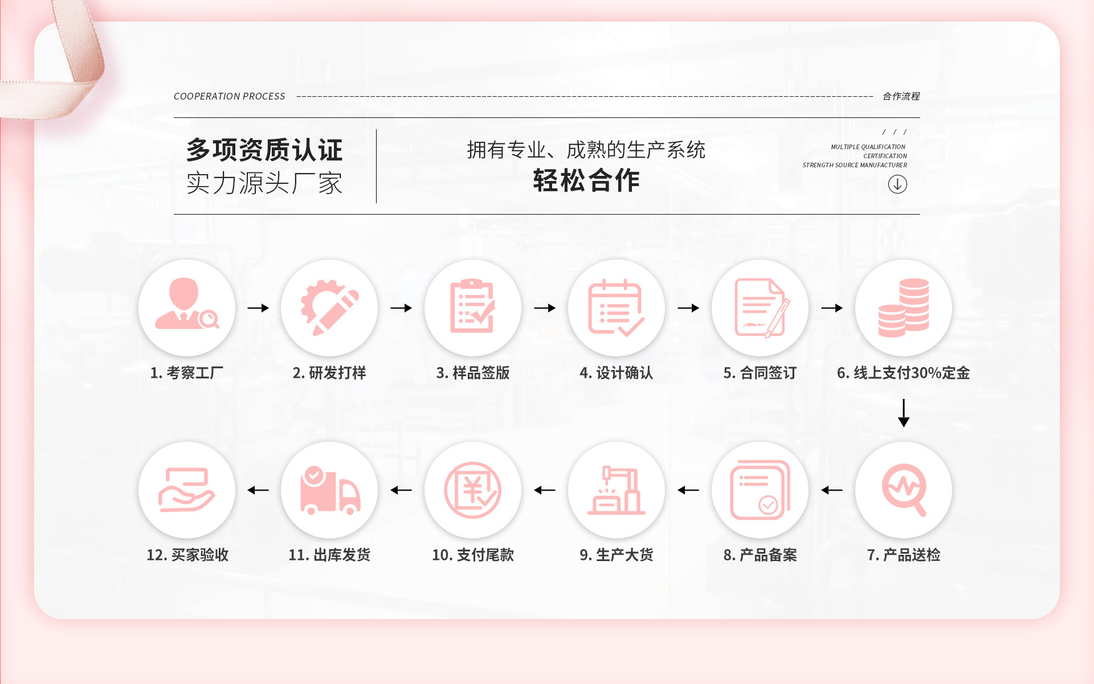Click the '1. 考察工厂' label
The height and width of the screenshot is (684, 1094).
coord(186,373)
